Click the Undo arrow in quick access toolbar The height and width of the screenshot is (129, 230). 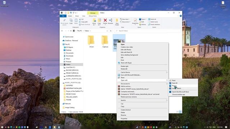[x=71, y=13]
